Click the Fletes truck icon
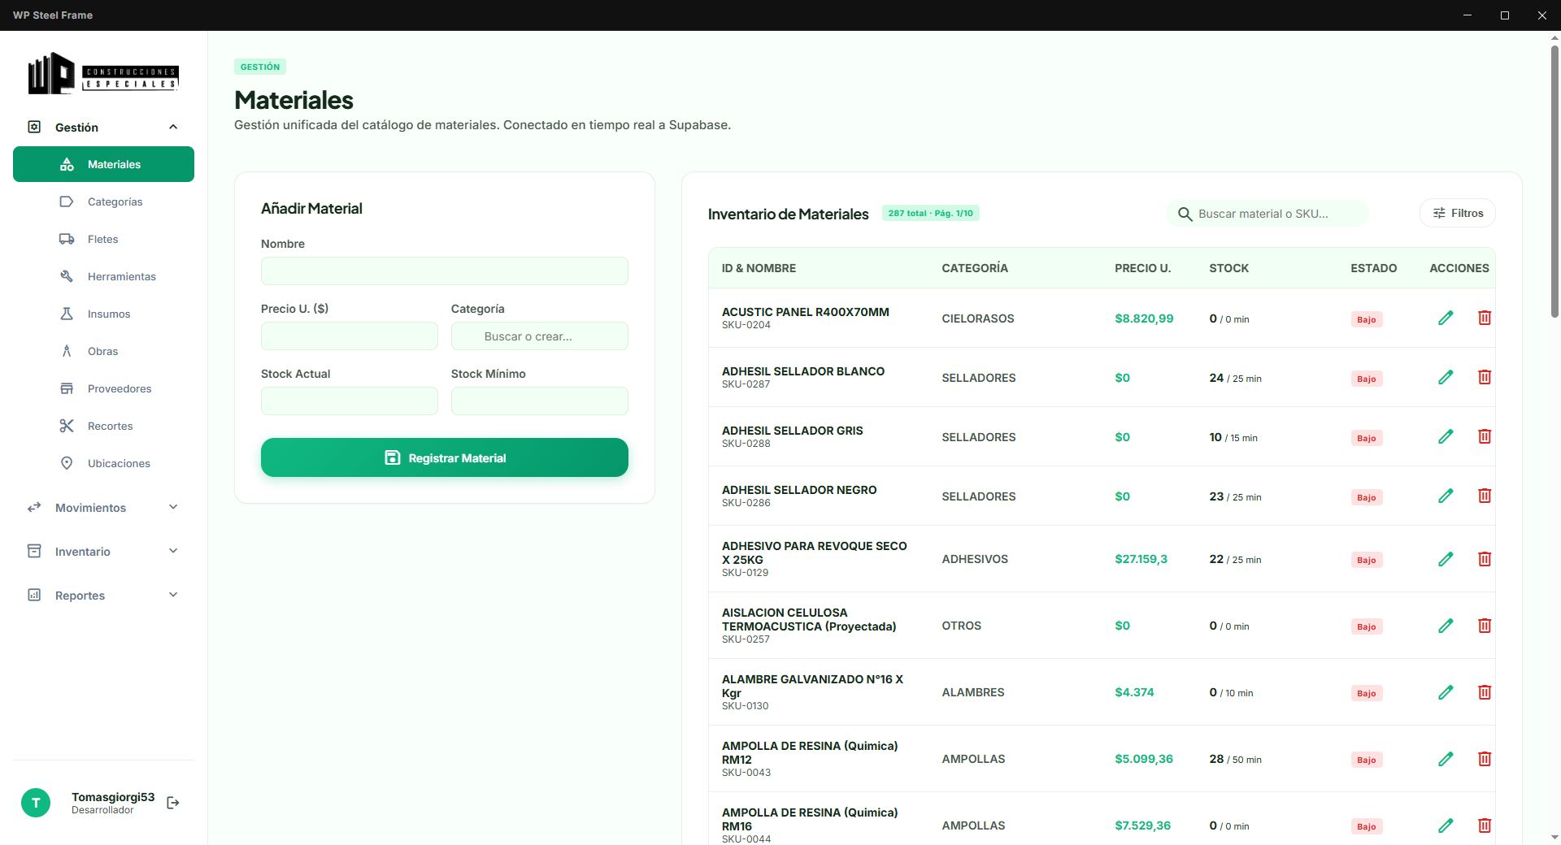This screenshot has width=1561, height=845. click(67, 239)
